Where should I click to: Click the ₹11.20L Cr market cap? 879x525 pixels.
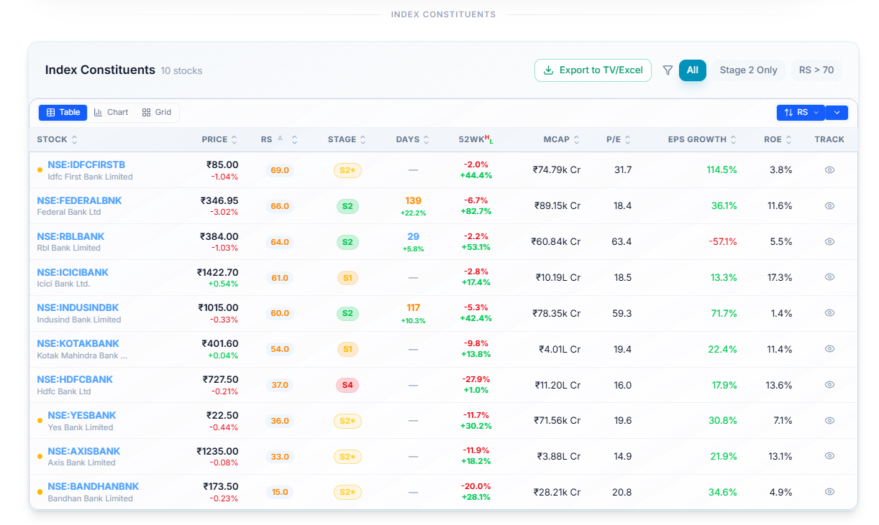[557, 385]
